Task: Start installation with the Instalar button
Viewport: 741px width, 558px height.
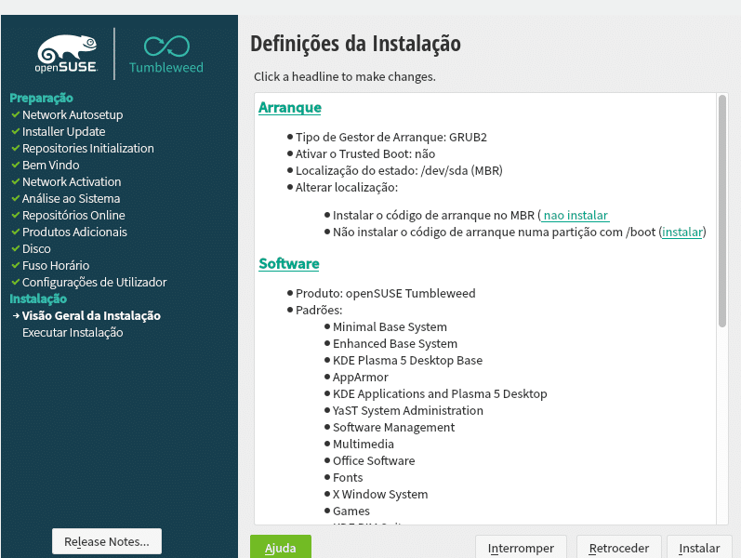Action: [x=699, y=548]
